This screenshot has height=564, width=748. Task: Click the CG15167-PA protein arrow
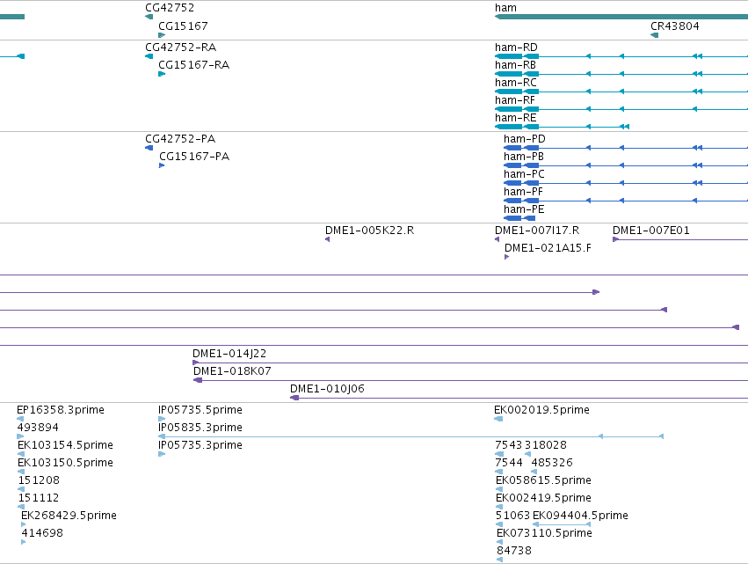click(162, 165)
